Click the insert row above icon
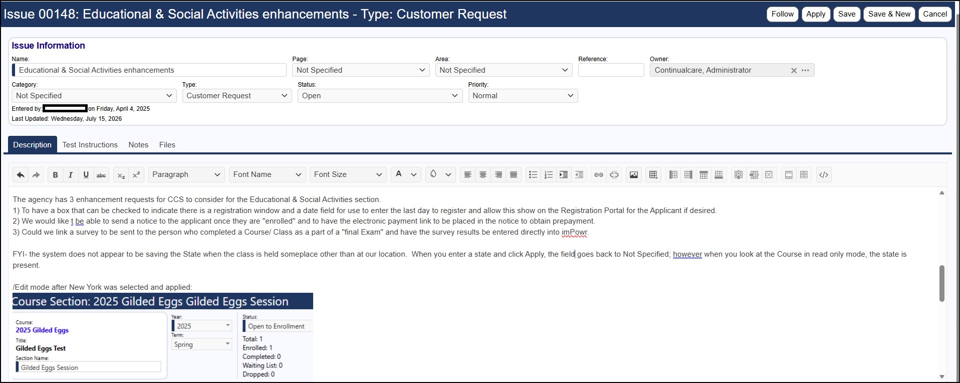Screen dimensions: 960x383 pyautogui.click(x=704, y=175)
